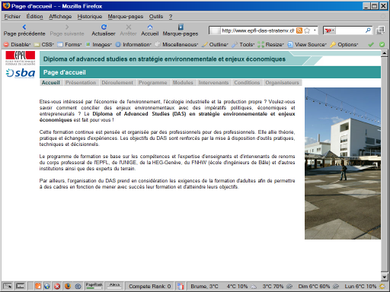Click the Alexa rank indicator
The image size is (390, 292).
point(114,286)
